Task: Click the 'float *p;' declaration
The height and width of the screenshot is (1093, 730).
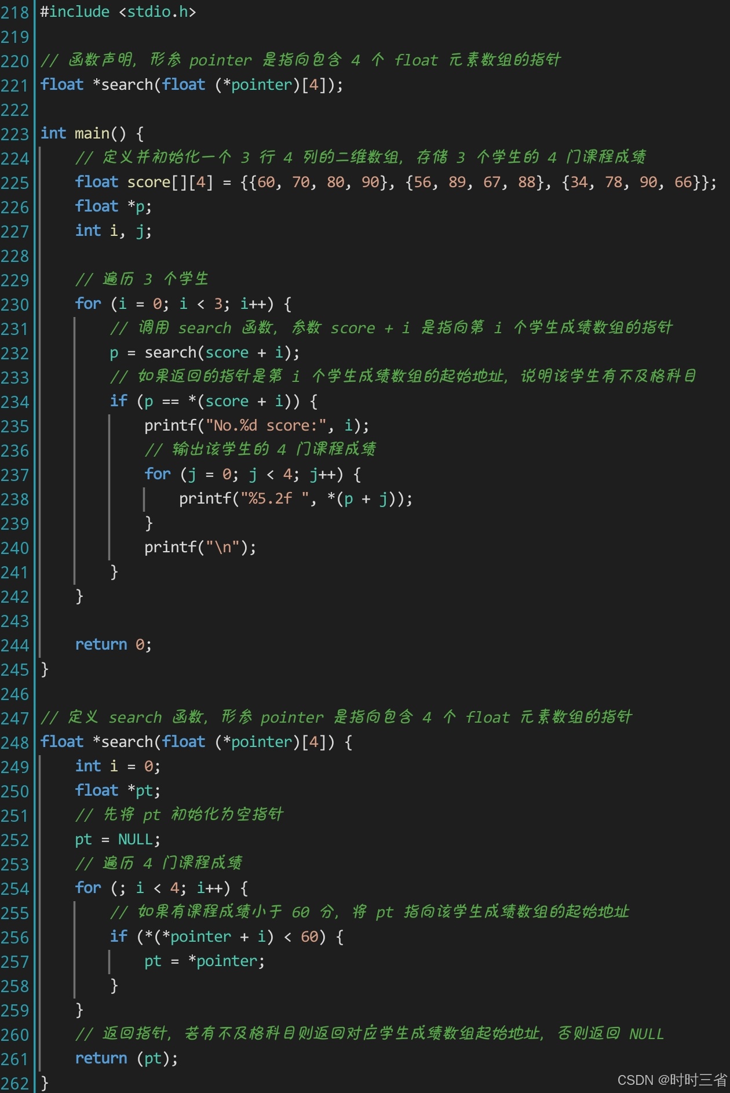Action: pyautogui.click(x=114, y=207)
